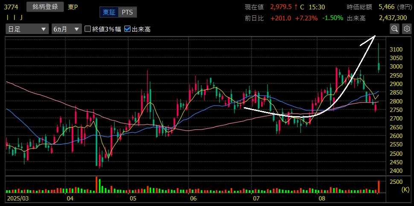Click the up arrow next to current price
Image resolution: width=414 pixels, height=206 pixels.
click(296, 7)
